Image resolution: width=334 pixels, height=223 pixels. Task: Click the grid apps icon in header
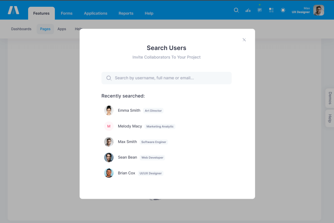(x=271, y=10)
